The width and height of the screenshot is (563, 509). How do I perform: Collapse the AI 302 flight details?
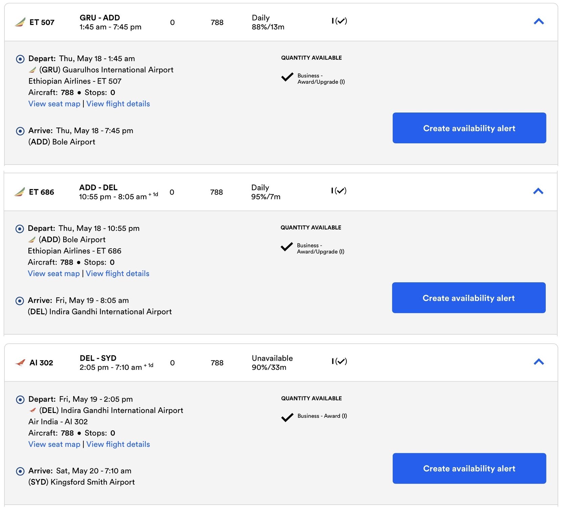click(539, 362)
